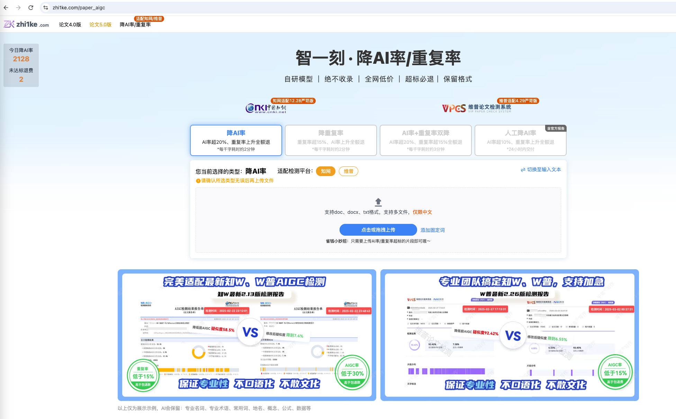Image resolution: width=676 pixels, height=419 pixels.
Task: Select the AI率+重复率双降 service card
Action: click(x=426, y=140)
